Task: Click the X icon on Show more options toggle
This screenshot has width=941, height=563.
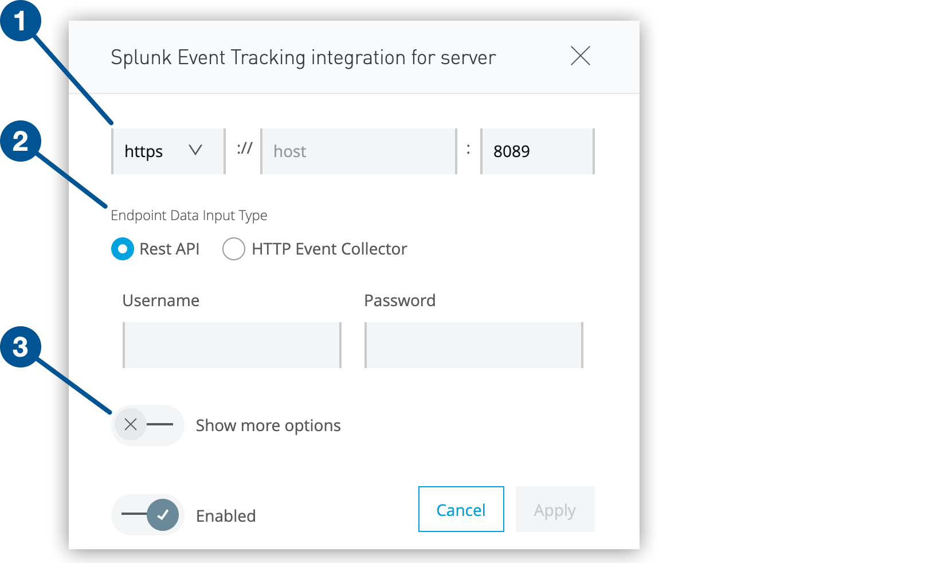Action: [x=131, y=424]
